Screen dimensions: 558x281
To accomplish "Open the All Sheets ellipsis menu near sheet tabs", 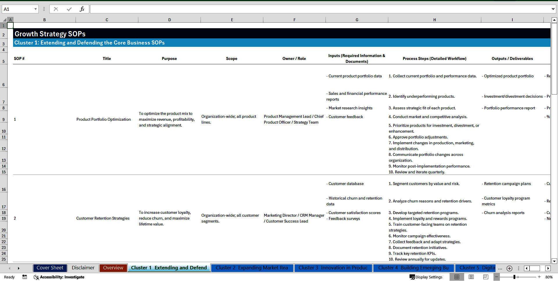I will pos(500,268).
